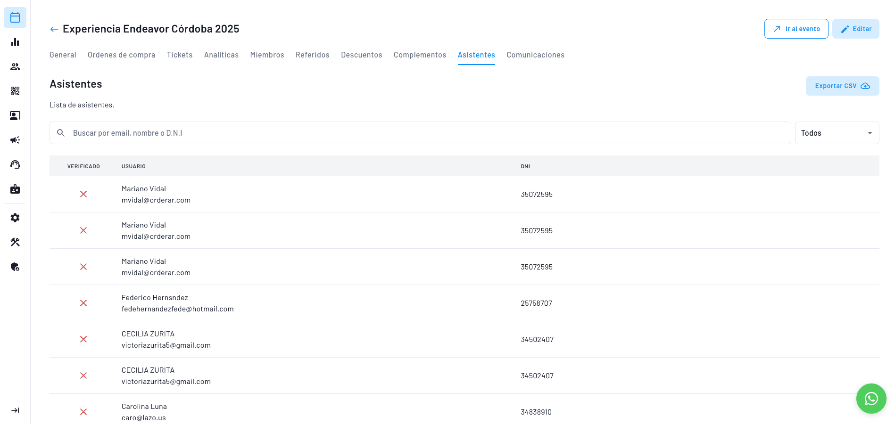Go back using the left arrow by event title
Image resolution: width=895 pixels, height=424 pixels.
pos(54,29)
